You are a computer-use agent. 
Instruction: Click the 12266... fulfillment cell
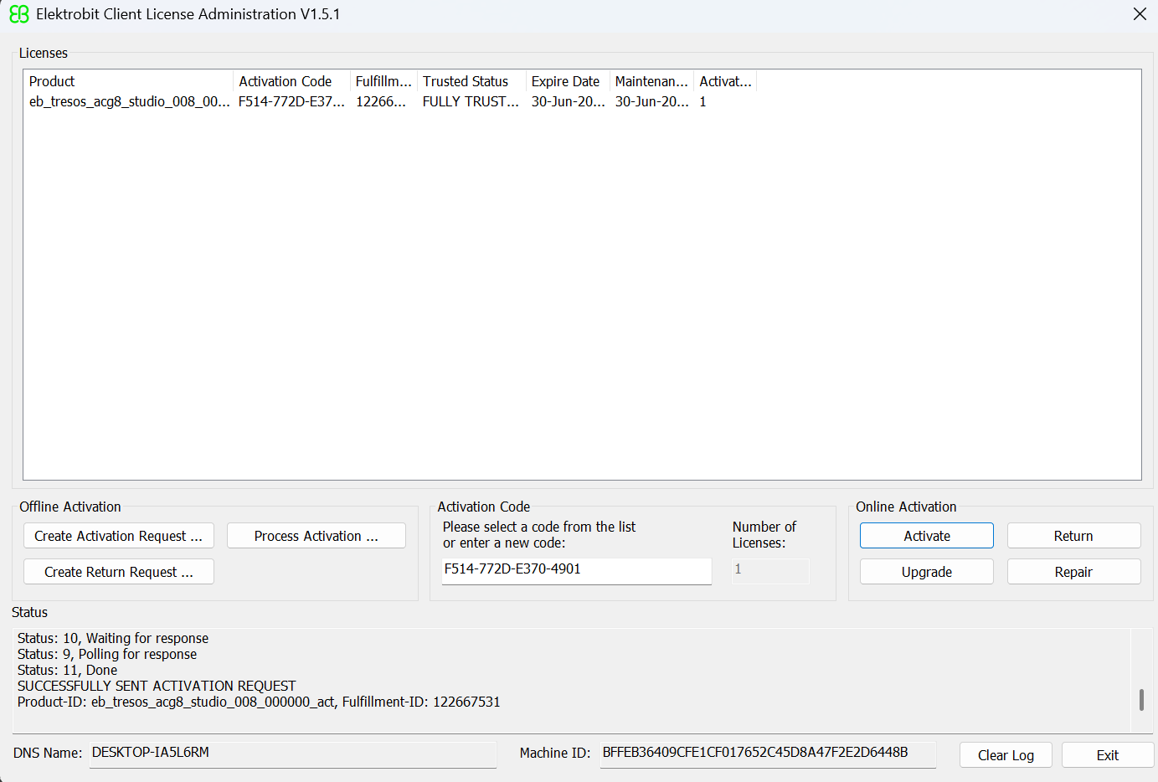tap(381, 101)
